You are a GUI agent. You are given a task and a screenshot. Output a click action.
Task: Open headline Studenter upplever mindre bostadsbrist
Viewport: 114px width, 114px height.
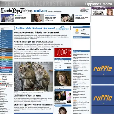33,105
